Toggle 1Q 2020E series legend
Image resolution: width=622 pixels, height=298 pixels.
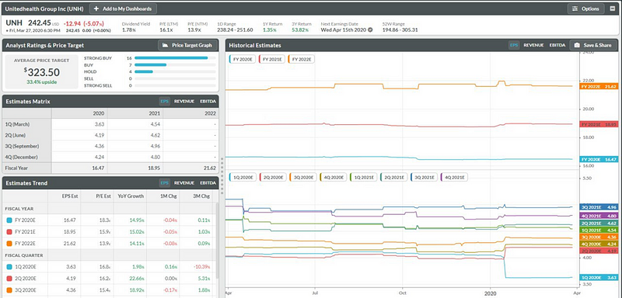(243, 177)
